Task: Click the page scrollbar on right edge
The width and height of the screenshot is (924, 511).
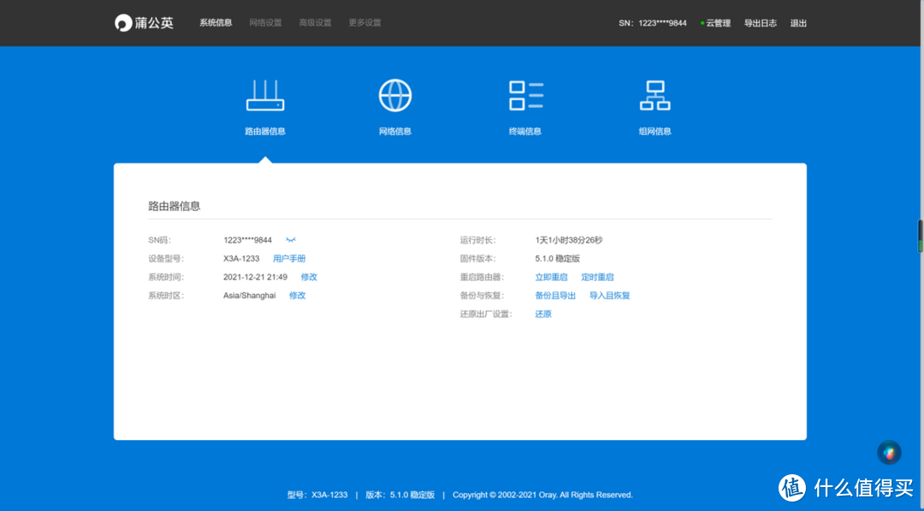Action: pos(921,235)
